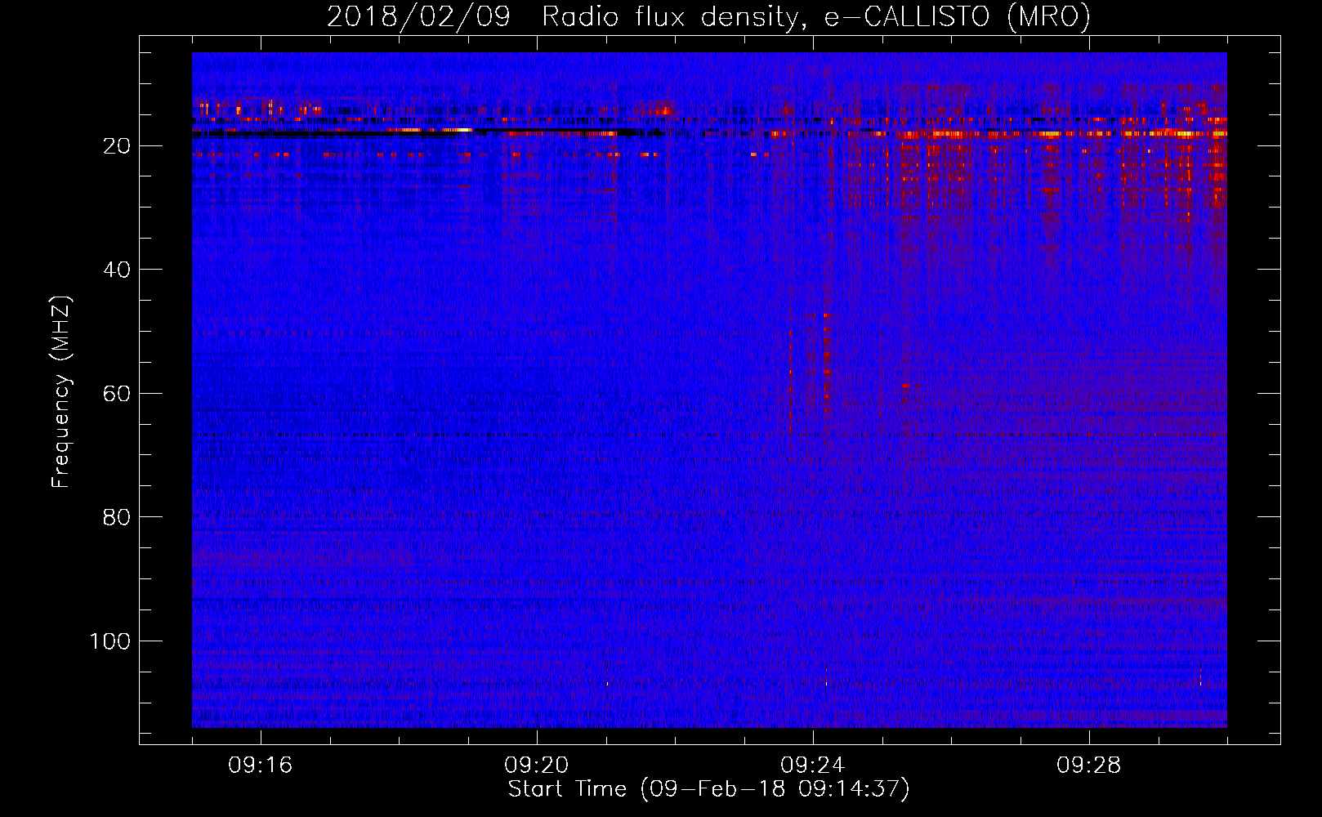Select the 09:20 time tick label
Viewport: 1322px width, 817px height.
point(537,766)
